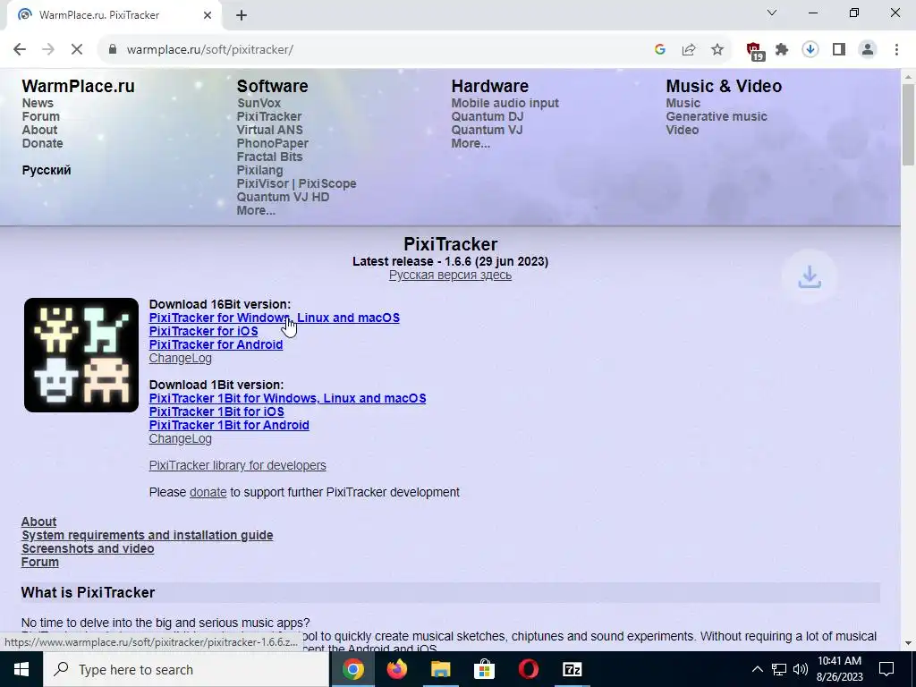Open Fractal Bits in Software menu
916x687 pixels.
(x=269, y=157)
